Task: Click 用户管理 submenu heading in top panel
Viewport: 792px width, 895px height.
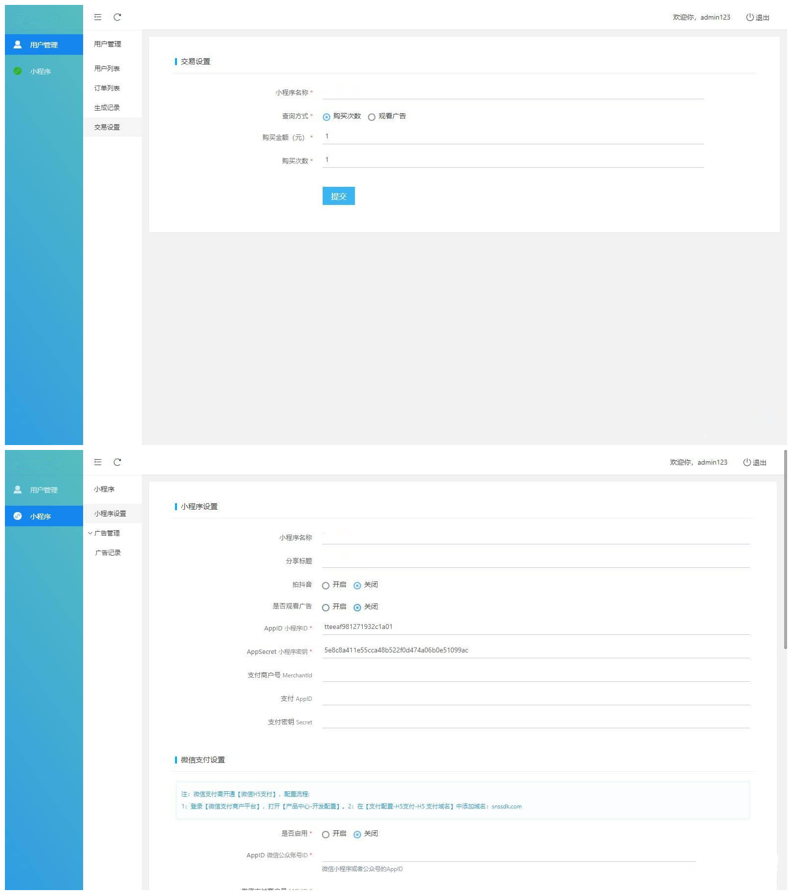Action: click(x=108, y=44)
